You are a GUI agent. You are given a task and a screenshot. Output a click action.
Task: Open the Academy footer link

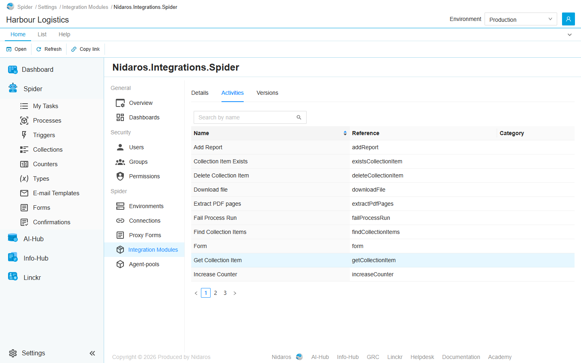click(x=500, y=357)
